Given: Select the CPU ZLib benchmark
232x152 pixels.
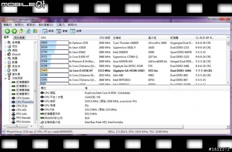Looking at the screenshot, I should coord(20,106).
